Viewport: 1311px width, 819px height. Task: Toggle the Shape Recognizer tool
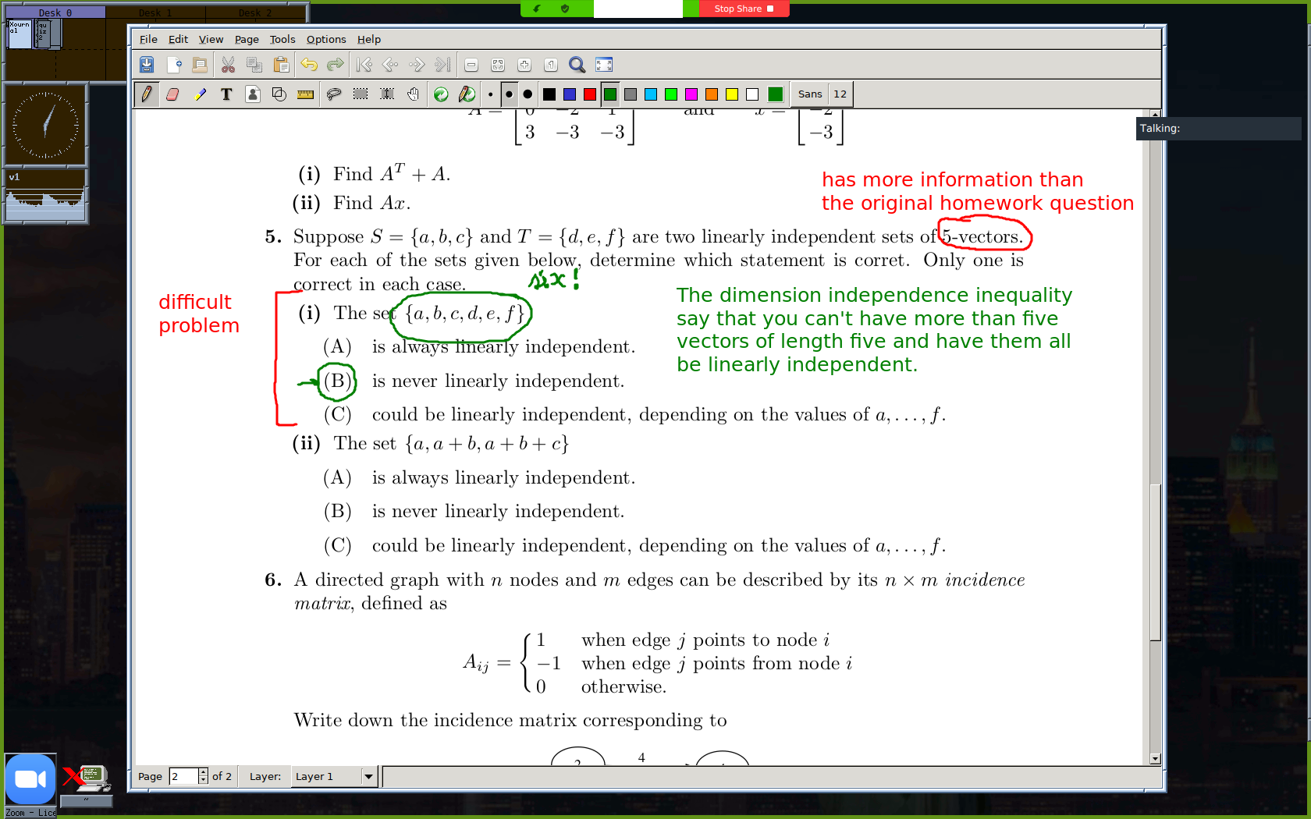point(279,94)
